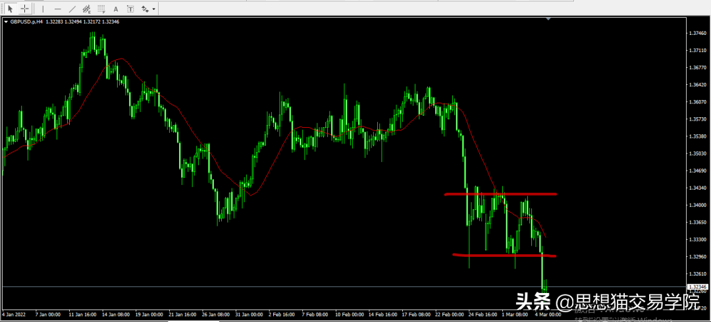Image resolution: width=711 pixels, height=322 pixels.
Task: Click the 7 Jan 00:00 time label
Action: 49,314
